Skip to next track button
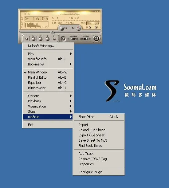Screen dimensions: 169x188 tap(54, 39)
